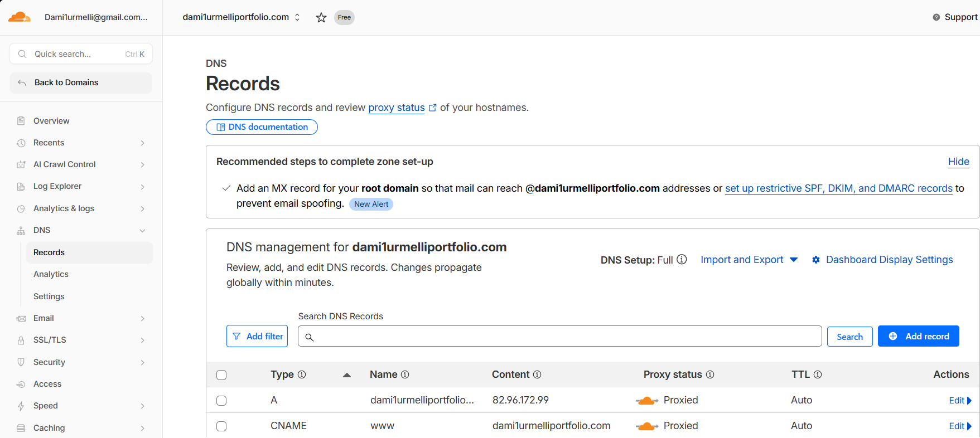
Task: Expand AI Crawl Control chevron
Action: (x=143, y=165)
